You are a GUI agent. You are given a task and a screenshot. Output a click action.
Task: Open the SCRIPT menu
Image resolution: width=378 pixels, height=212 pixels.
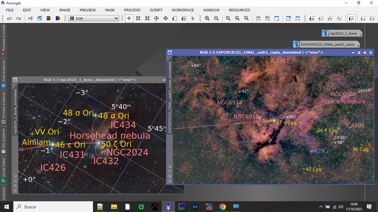point(156,10)
